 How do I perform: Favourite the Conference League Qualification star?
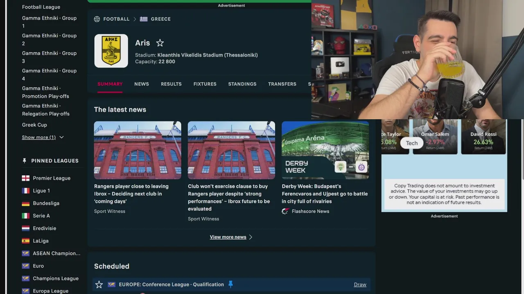pyautogui.click(x=99, y=285)
